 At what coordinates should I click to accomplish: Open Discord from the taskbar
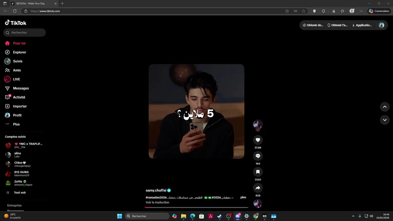point(238,216)
